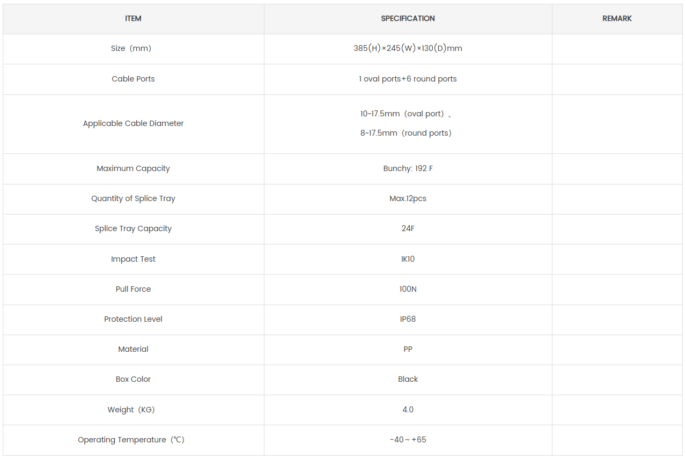Click the 8~17.5mm round ports text

coord(406,133)
